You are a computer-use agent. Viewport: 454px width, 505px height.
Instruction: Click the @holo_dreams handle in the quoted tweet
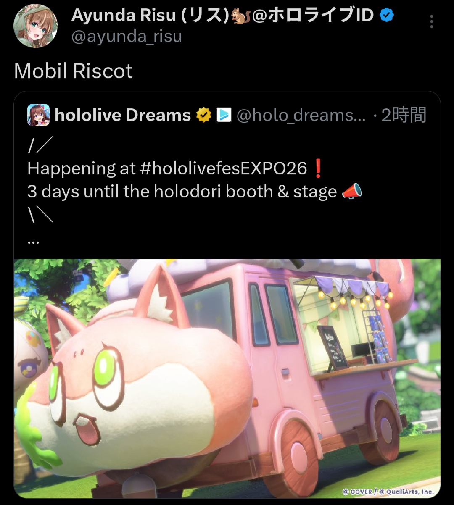[x=301, y=115]
